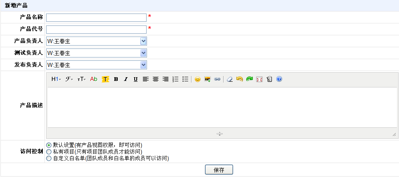Open the H1 heading format menu
This screenshot has width=399, height=177.
(56, 79)
